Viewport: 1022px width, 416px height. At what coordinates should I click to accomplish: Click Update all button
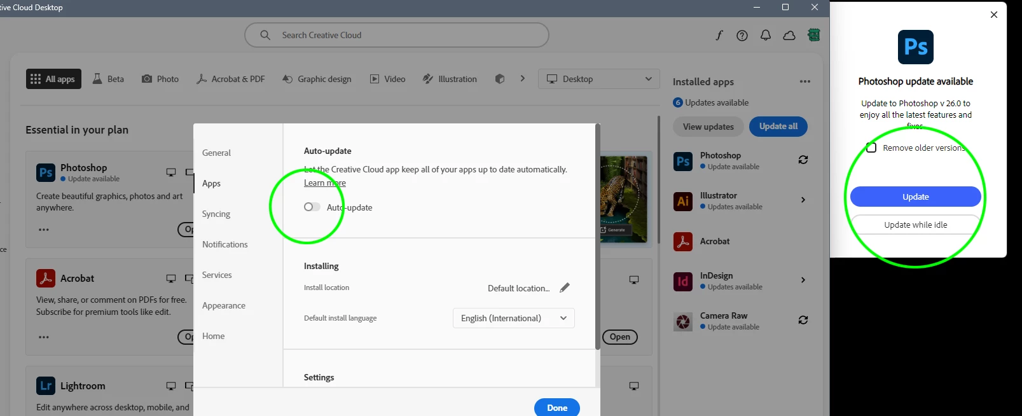[778, 127]
